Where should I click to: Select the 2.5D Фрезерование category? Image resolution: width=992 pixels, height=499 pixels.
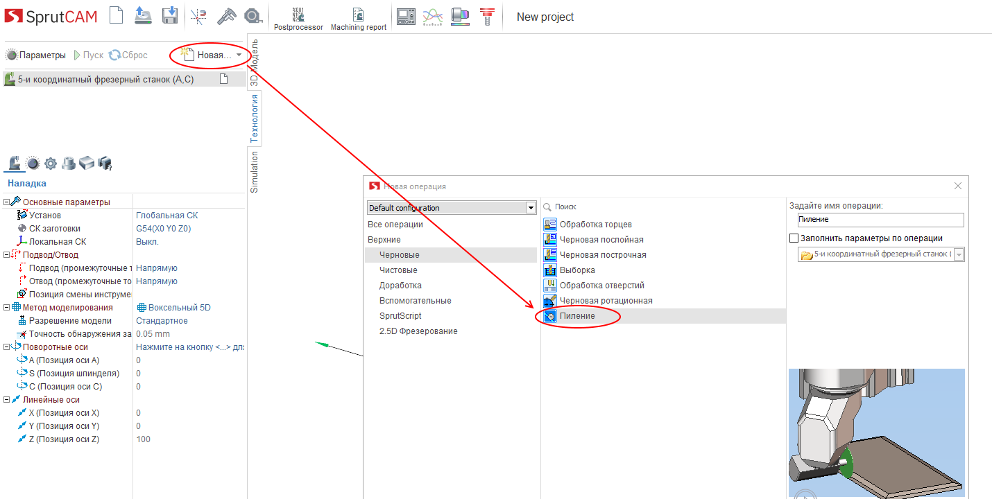(418, 331)
